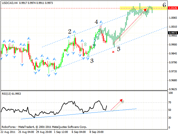
Task: Select the blue fractal arrow above wave 4
Action: coord(101,21)
